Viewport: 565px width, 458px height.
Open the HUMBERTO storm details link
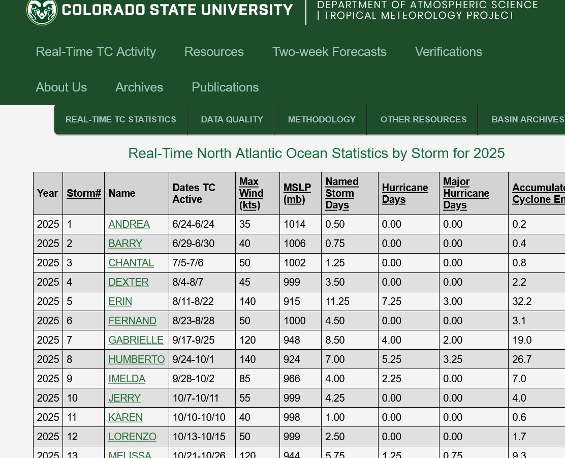click(136, 359)
